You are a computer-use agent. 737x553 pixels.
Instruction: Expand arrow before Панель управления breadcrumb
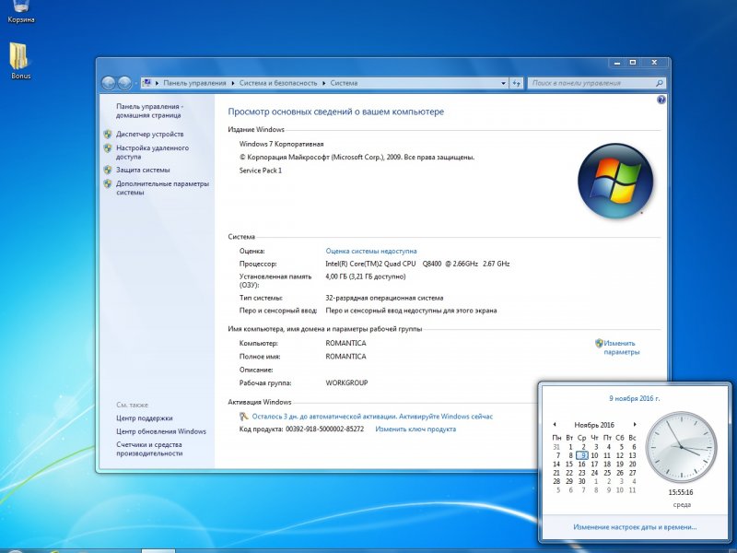(157, 83)
